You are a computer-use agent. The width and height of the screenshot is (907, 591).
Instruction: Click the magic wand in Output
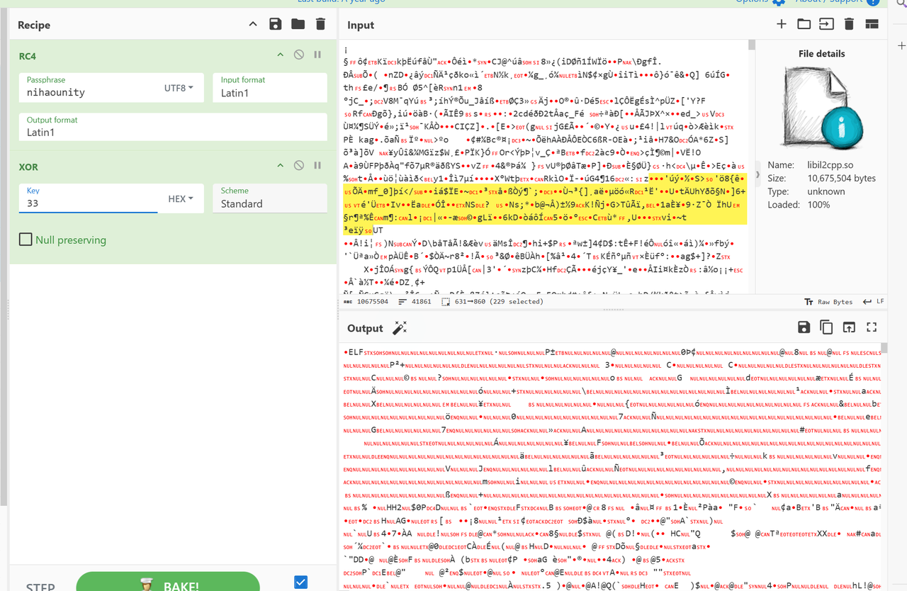tap(400, 328)
